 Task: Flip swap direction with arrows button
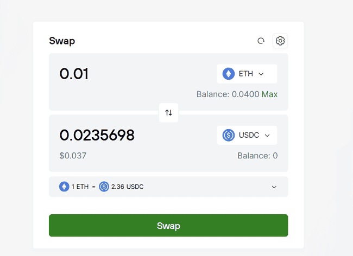pyautogui.click(x=168, y=113)
